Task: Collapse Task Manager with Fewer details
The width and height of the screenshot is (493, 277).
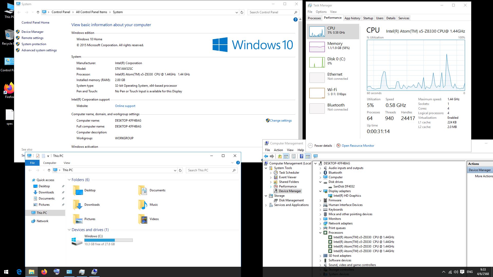Action: point(320,146)
